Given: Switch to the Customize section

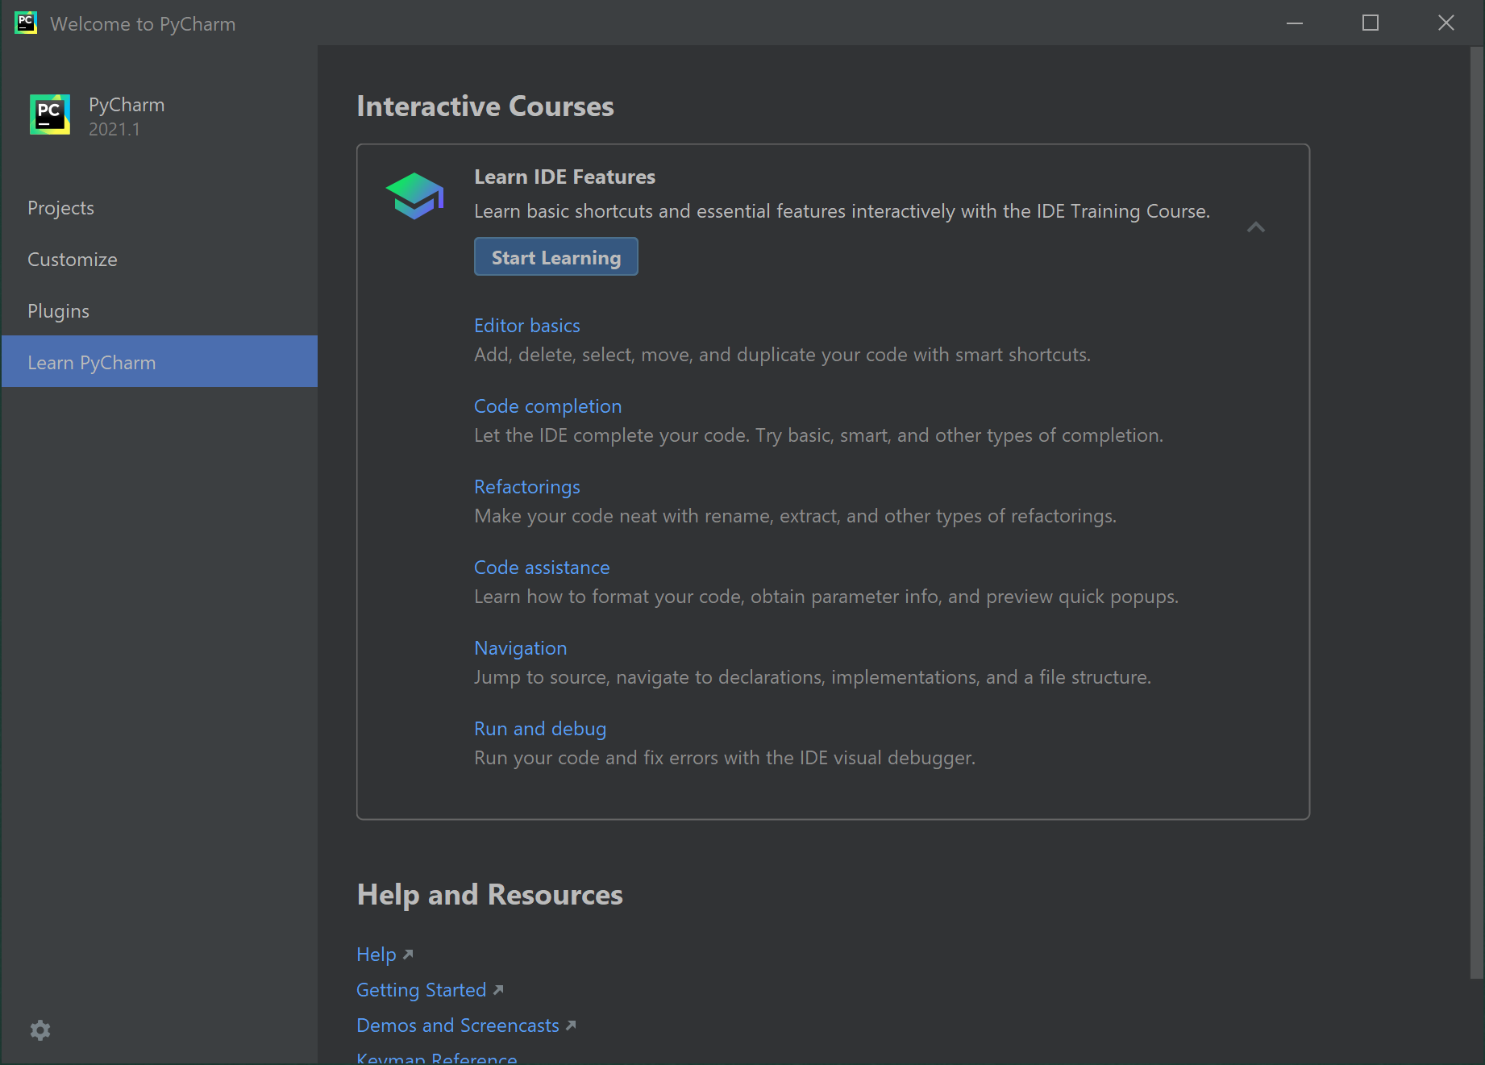Looking at the screenshot, I should coord(159,260).
